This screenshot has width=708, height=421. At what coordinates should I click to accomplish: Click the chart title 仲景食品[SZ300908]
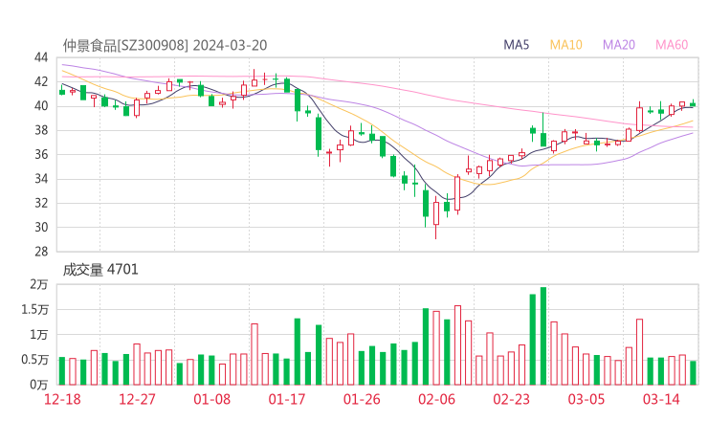click(x=126, y=45)
